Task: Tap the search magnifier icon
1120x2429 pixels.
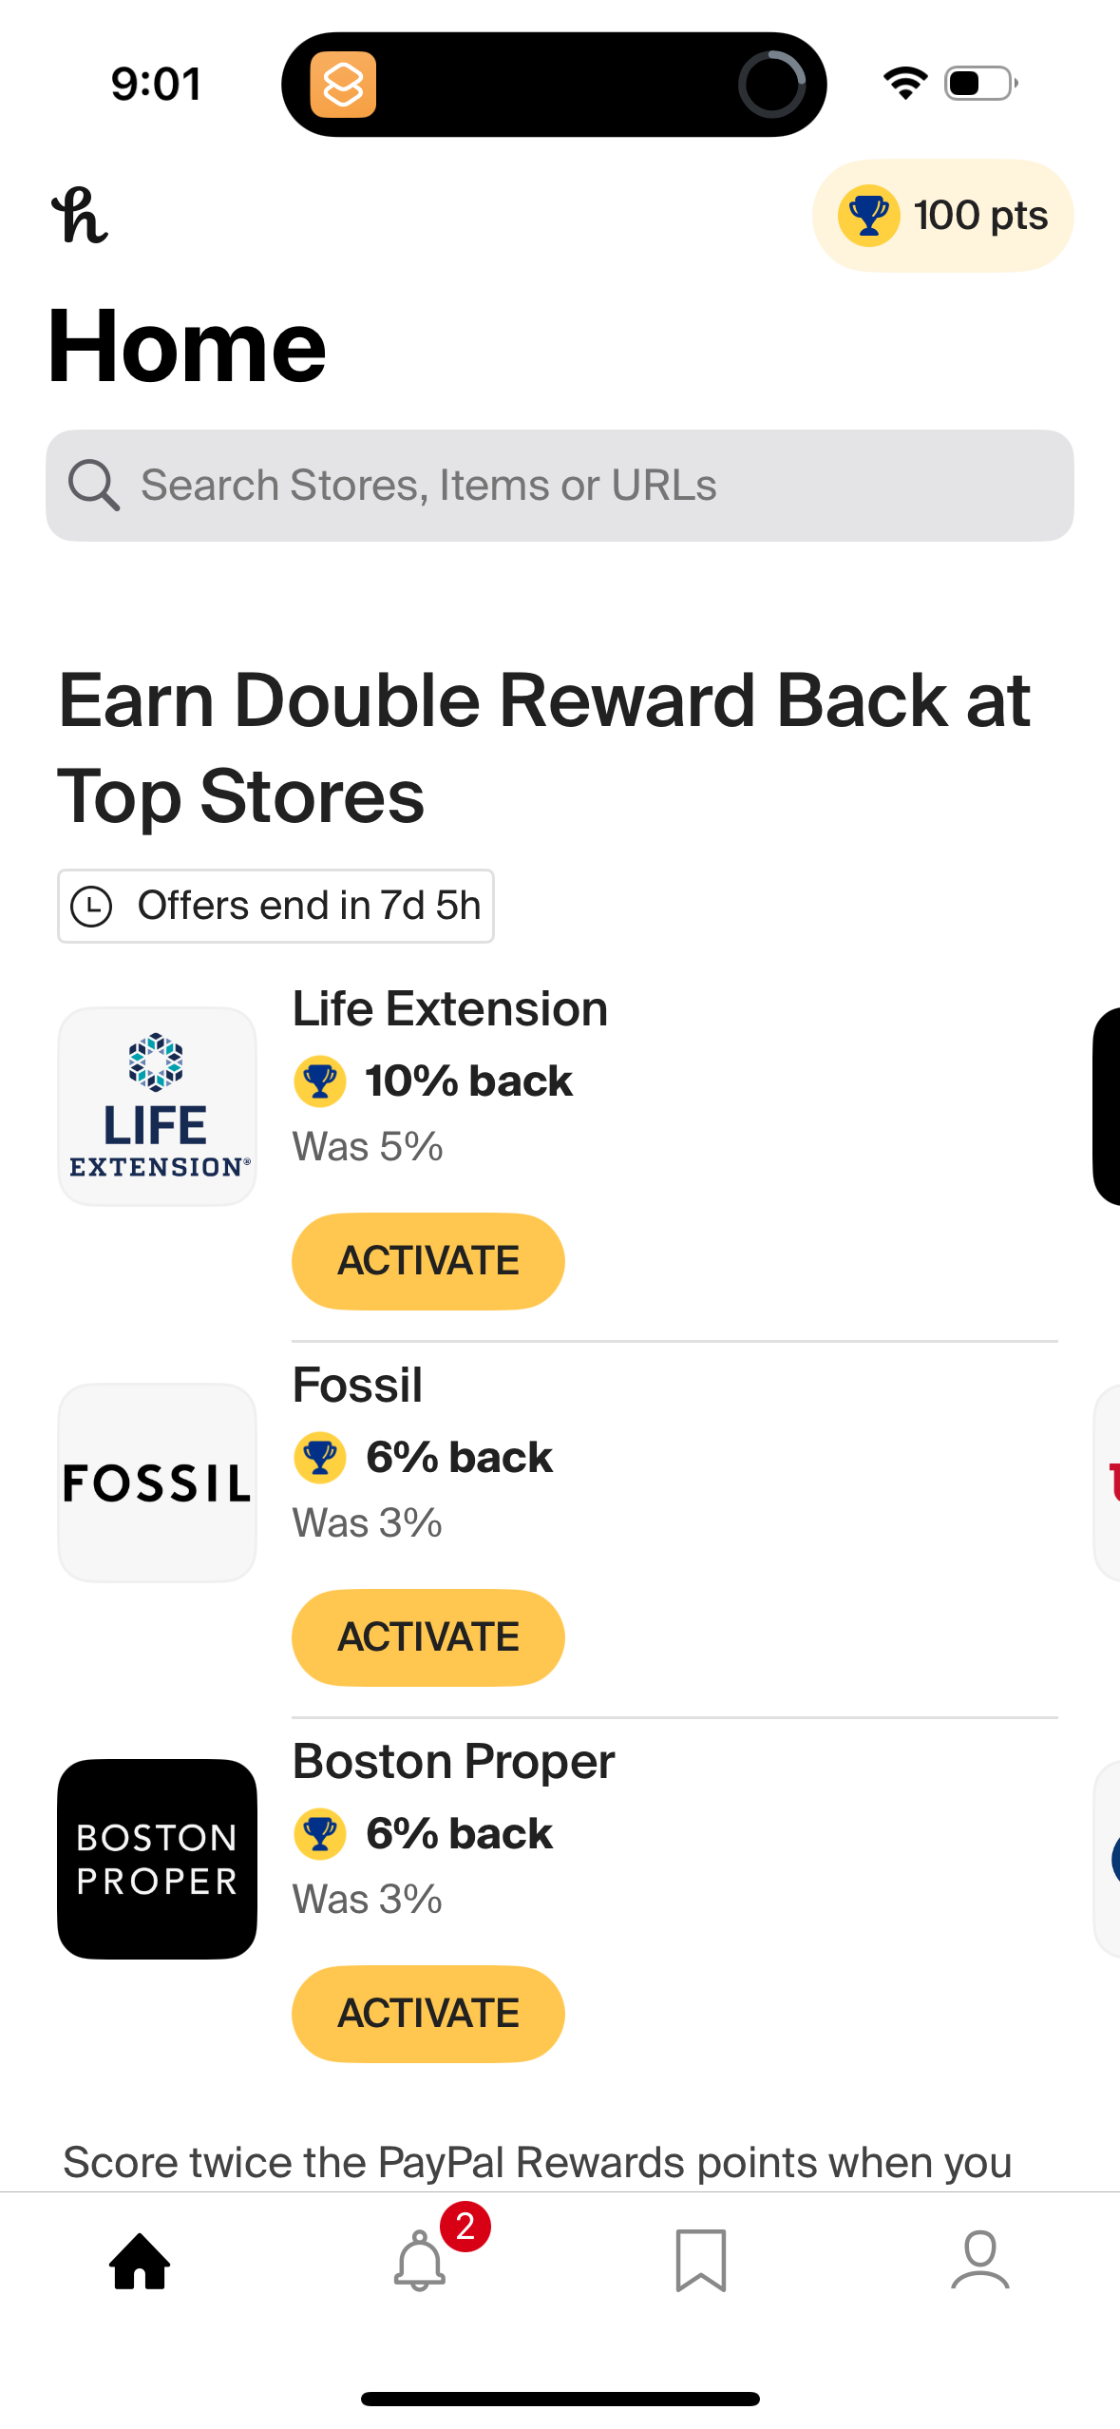Action: click(93, 486)
